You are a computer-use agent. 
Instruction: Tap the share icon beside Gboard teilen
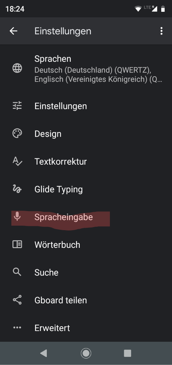(x=17, y=300)
